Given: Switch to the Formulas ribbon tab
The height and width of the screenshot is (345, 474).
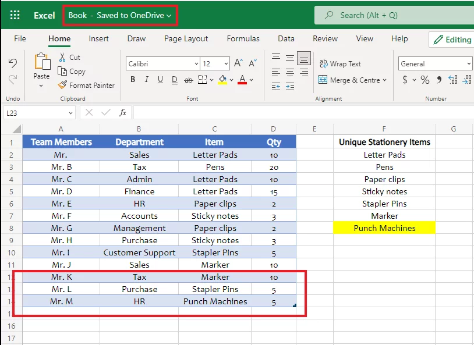Looking at the screenshot, I should click(243, 38).
